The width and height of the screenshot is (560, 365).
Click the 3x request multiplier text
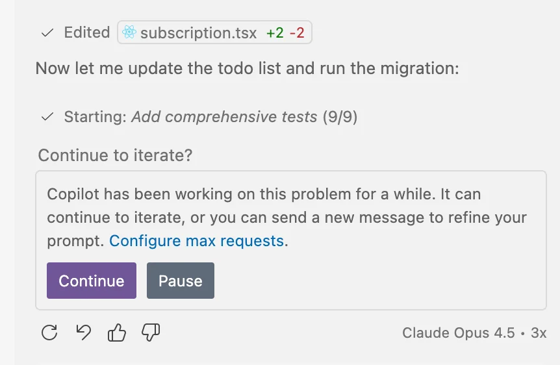coord(539,333)
